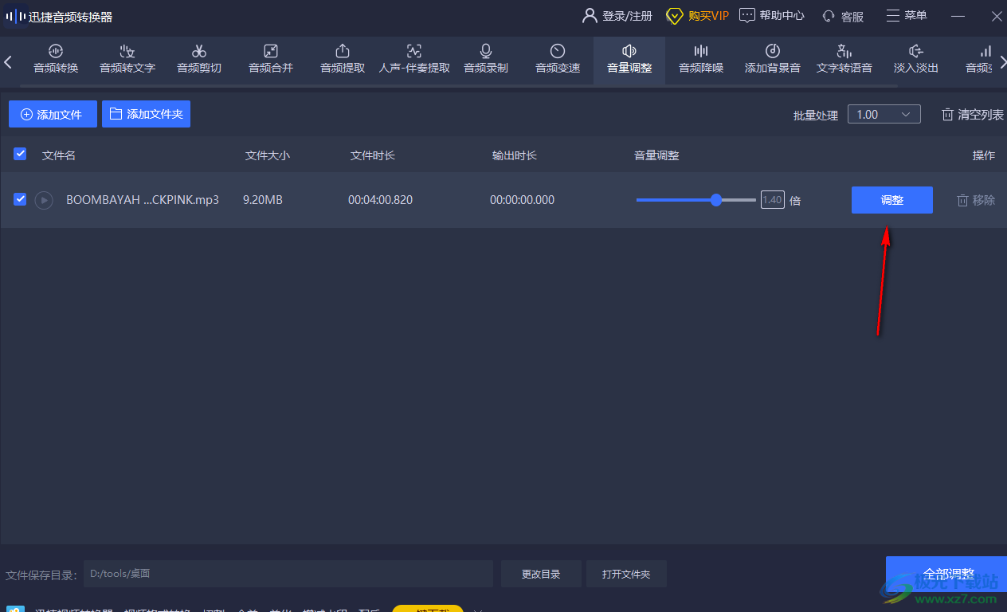1007x612 pixels.
Task: Open the 菜单 hamburger menu
Action: [907, 16]
